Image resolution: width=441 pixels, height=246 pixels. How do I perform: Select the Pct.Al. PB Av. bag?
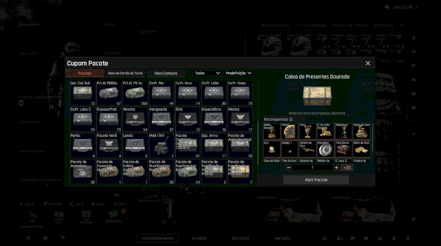tap(135, 93)
